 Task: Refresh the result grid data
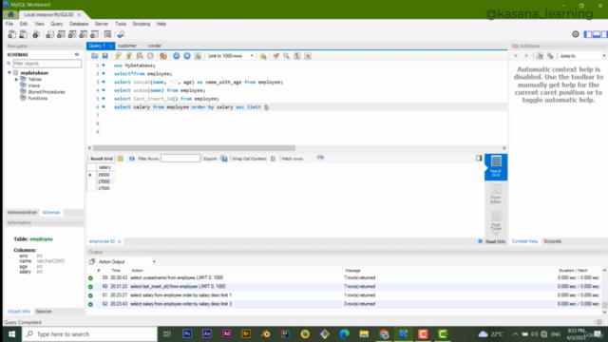point(132,159)
